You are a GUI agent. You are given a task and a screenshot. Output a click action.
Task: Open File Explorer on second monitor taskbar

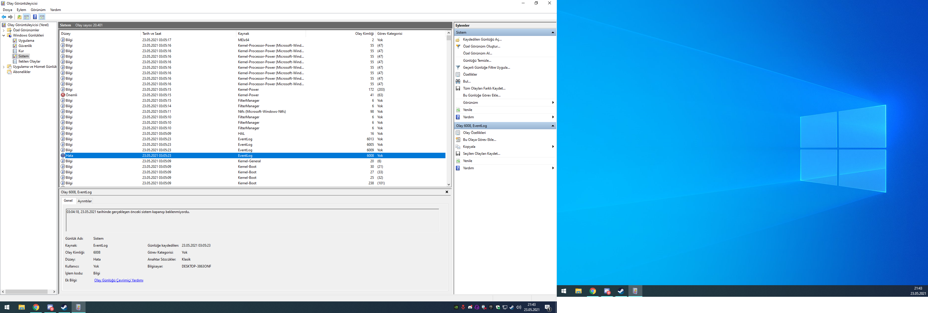[579, 291]
